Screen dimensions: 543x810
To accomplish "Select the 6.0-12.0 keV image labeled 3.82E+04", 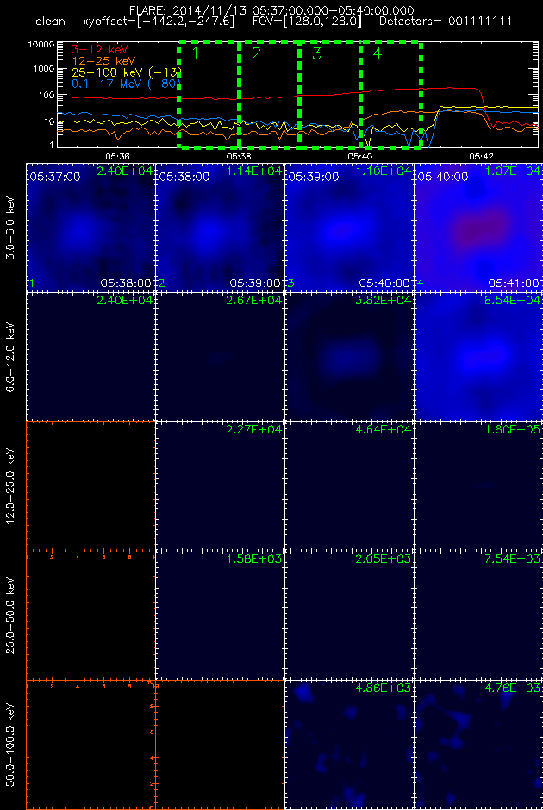I will [x=349, y=357].
